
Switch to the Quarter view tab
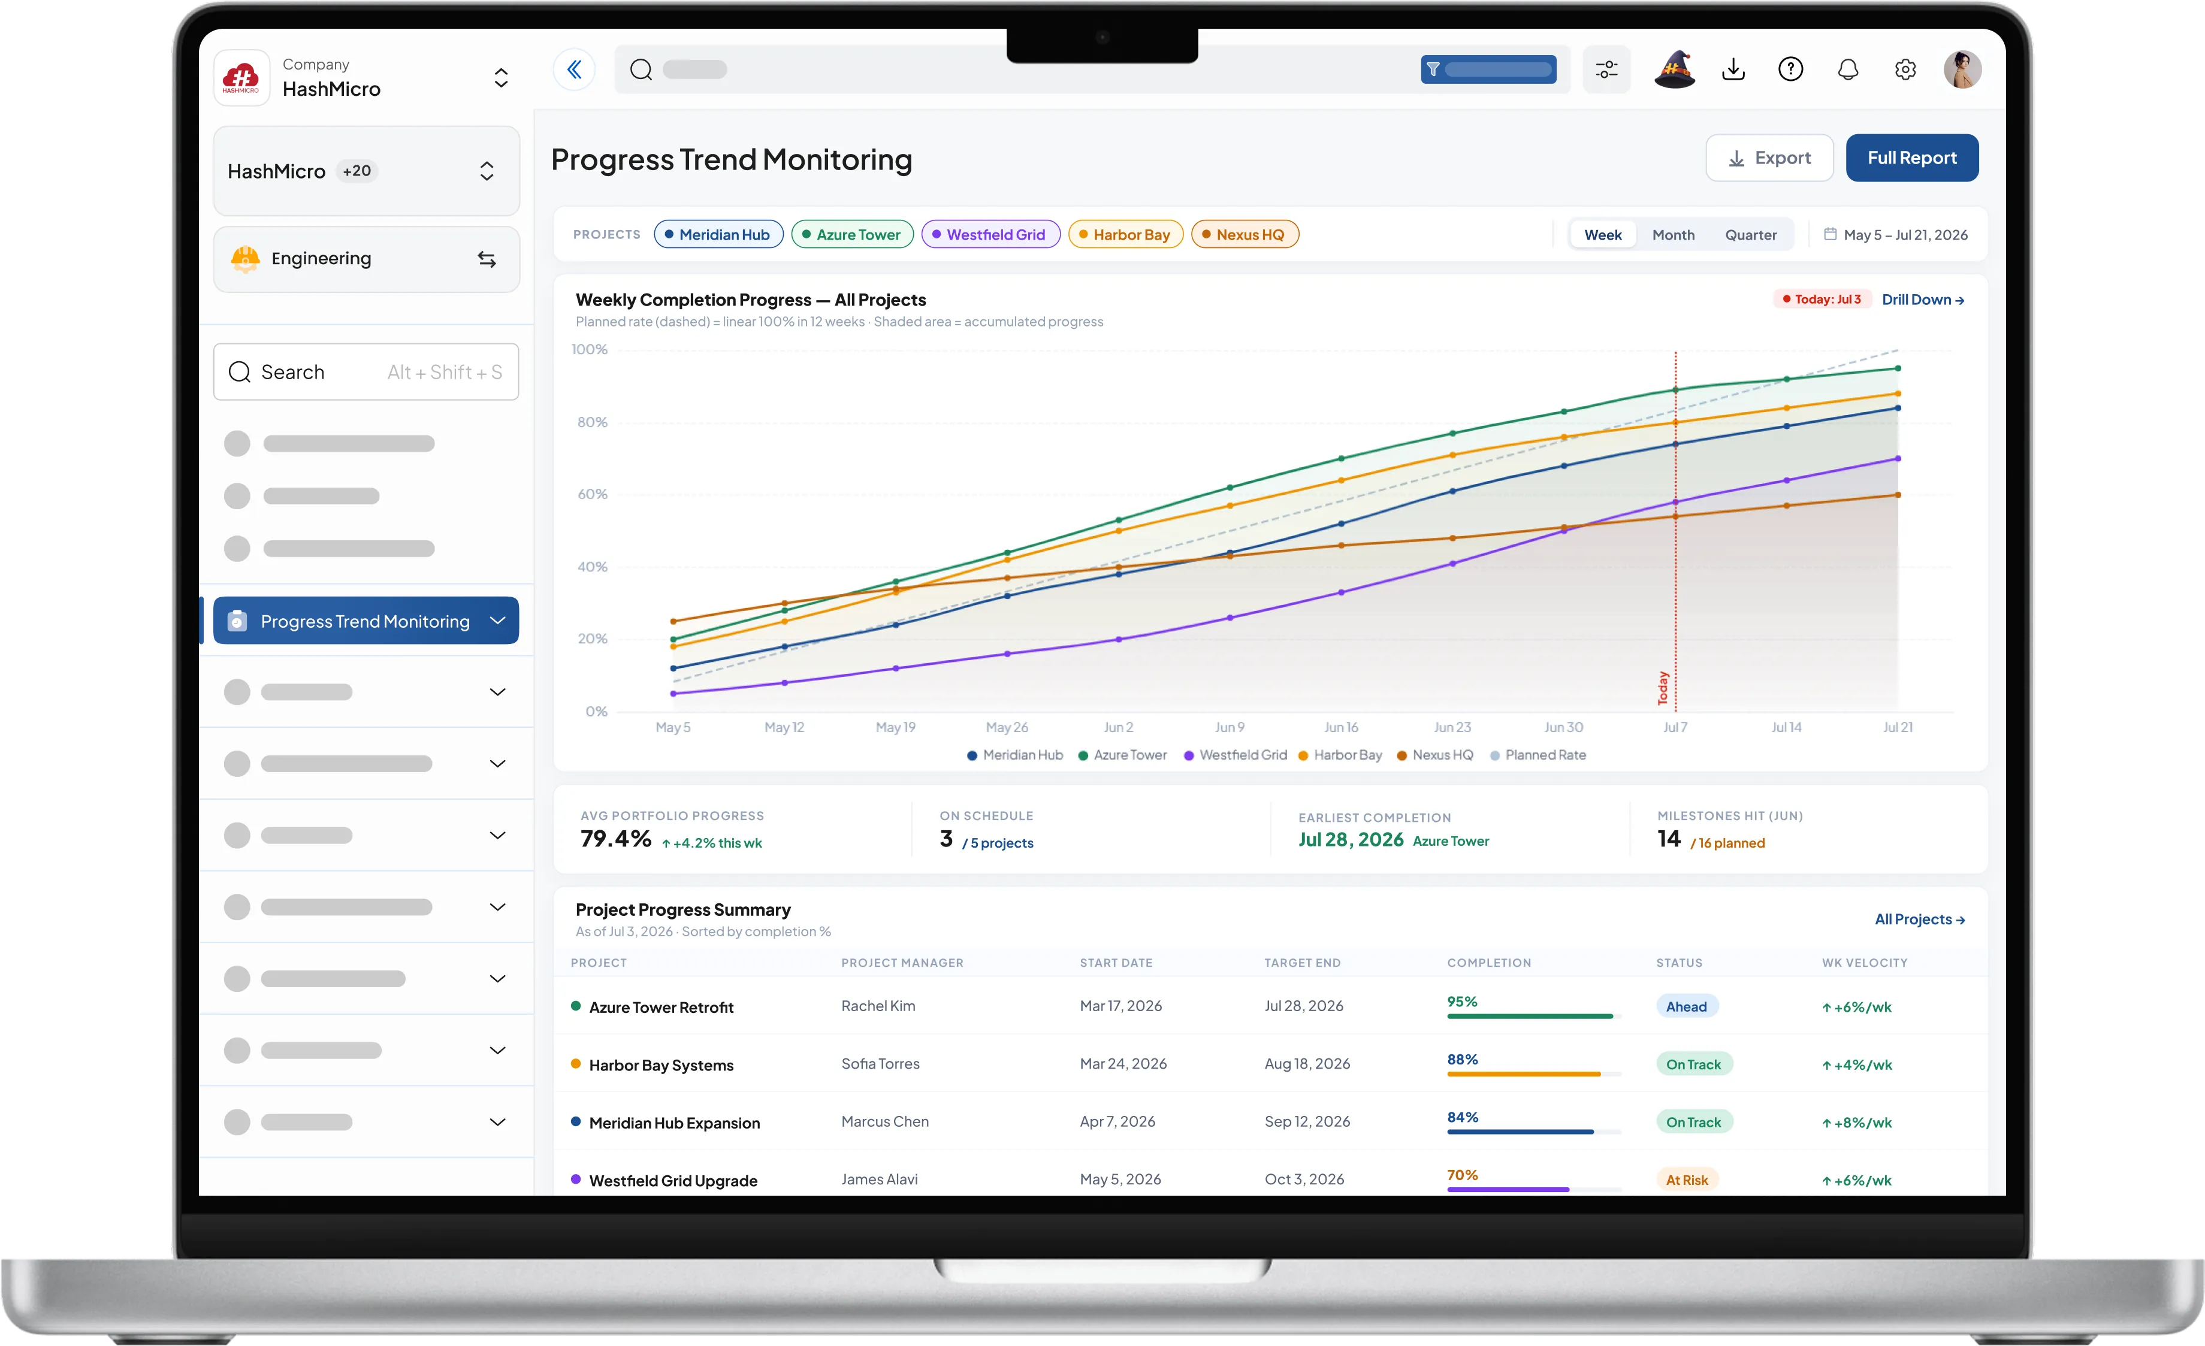[x=1750, y=234]
